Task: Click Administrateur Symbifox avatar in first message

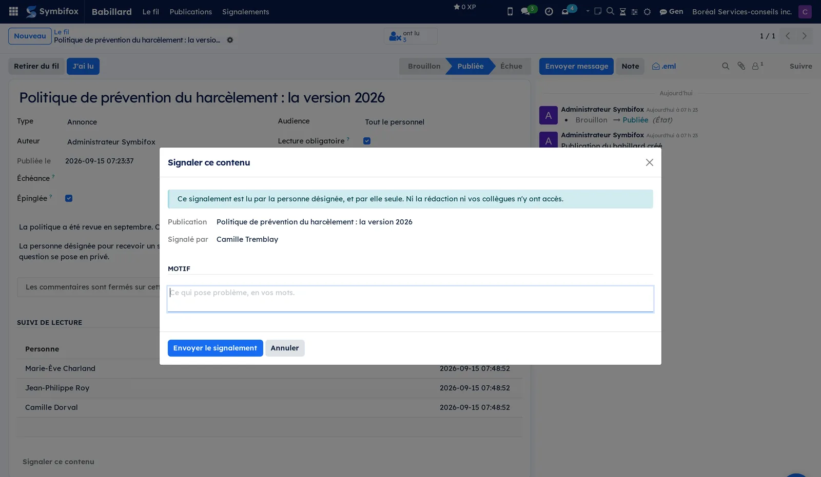Action: coord(548,115)
